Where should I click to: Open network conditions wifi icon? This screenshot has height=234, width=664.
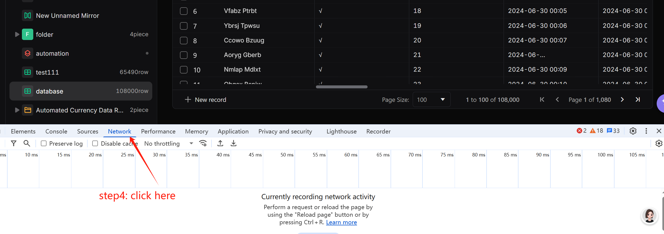[x=203, y=143]
